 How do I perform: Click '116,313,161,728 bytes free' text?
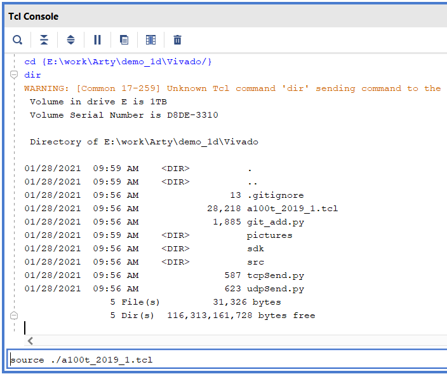[x=241, y=315]
